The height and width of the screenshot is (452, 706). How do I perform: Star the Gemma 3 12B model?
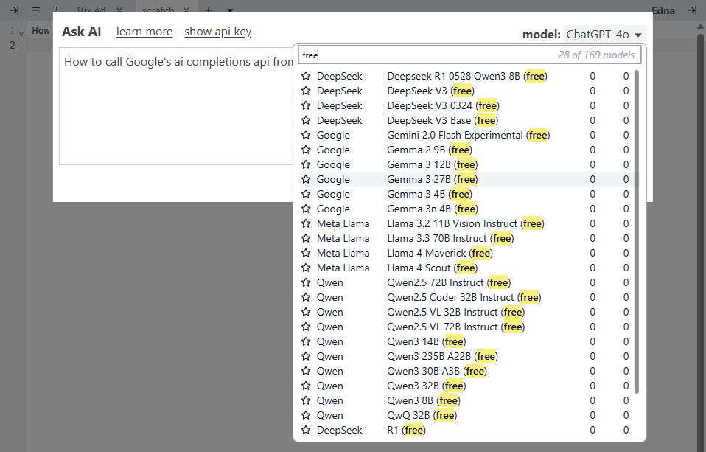[x=306, y=164]
